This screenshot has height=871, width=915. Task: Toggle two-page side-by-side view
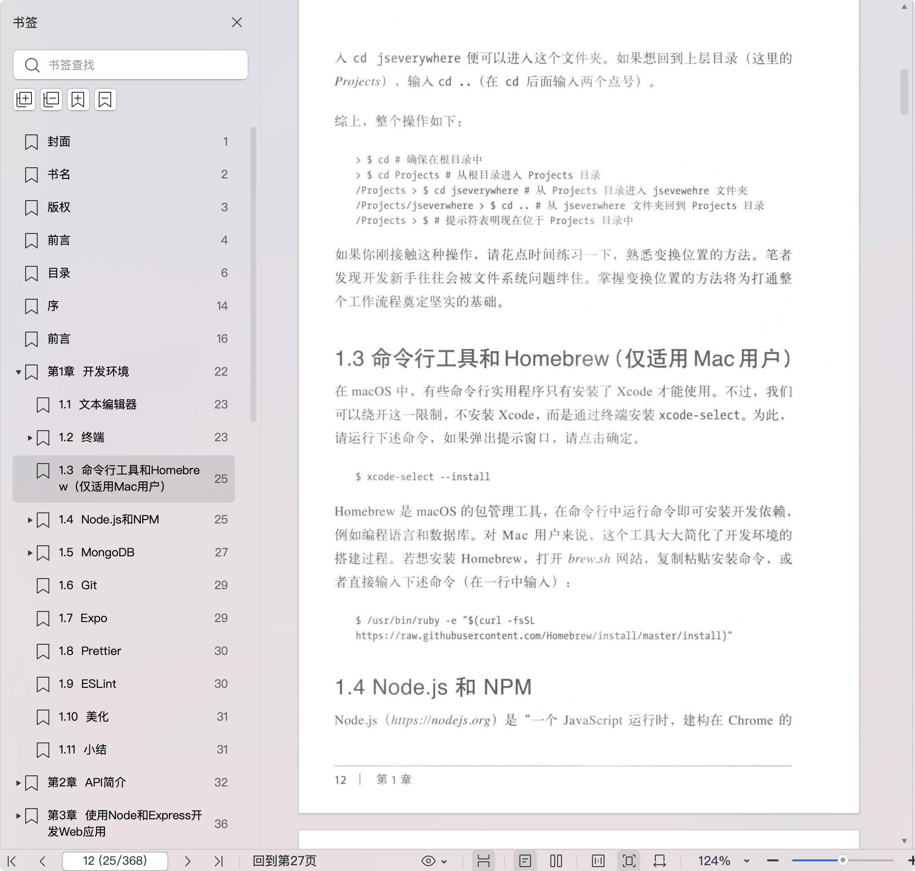(556, 861)
